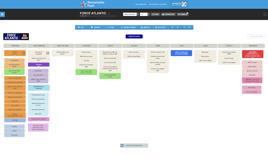Viewport: 268px width, 159px height.
Task: Collapse children under Videos on Squarespace node
Action: [x=252, y=83]
